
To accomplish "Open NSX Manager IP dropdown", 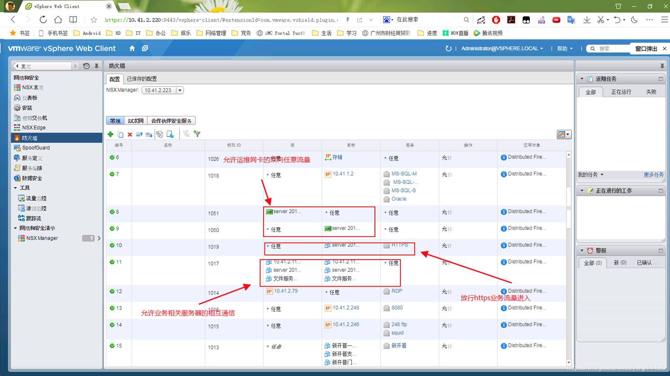I will coord(180,90).
